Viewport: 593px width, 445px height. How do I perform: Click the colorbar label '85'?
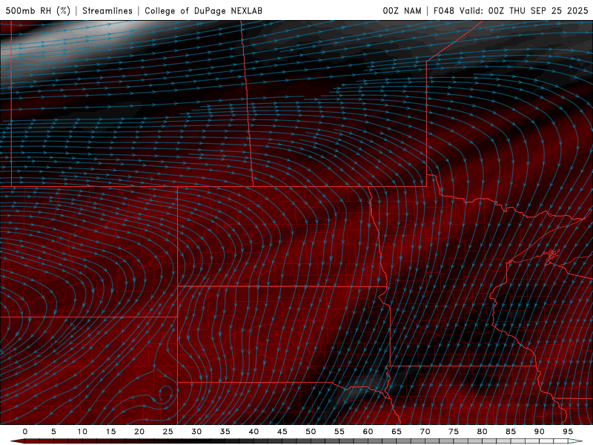pyautogui.click(x=511, y=432)
